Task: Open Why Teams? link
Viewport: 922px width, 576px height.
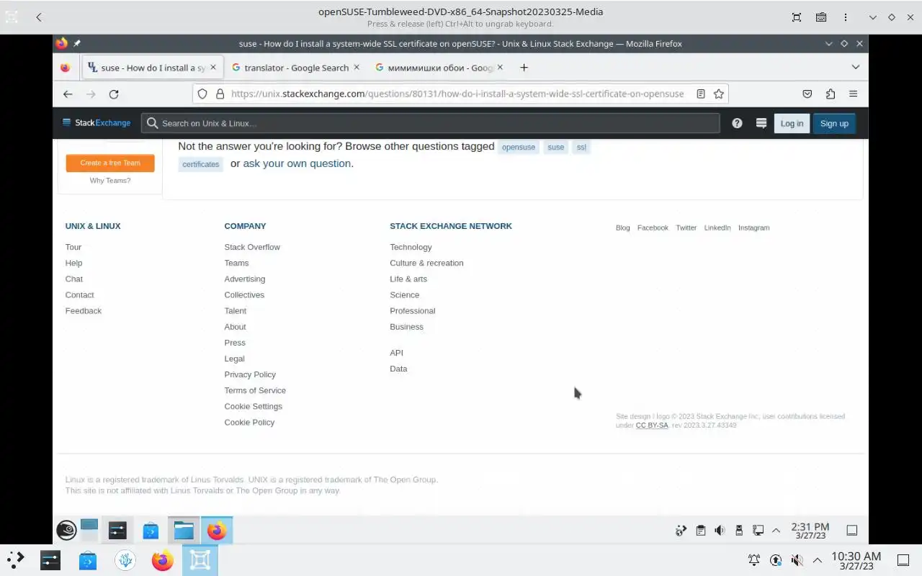Action: point(110,181)
